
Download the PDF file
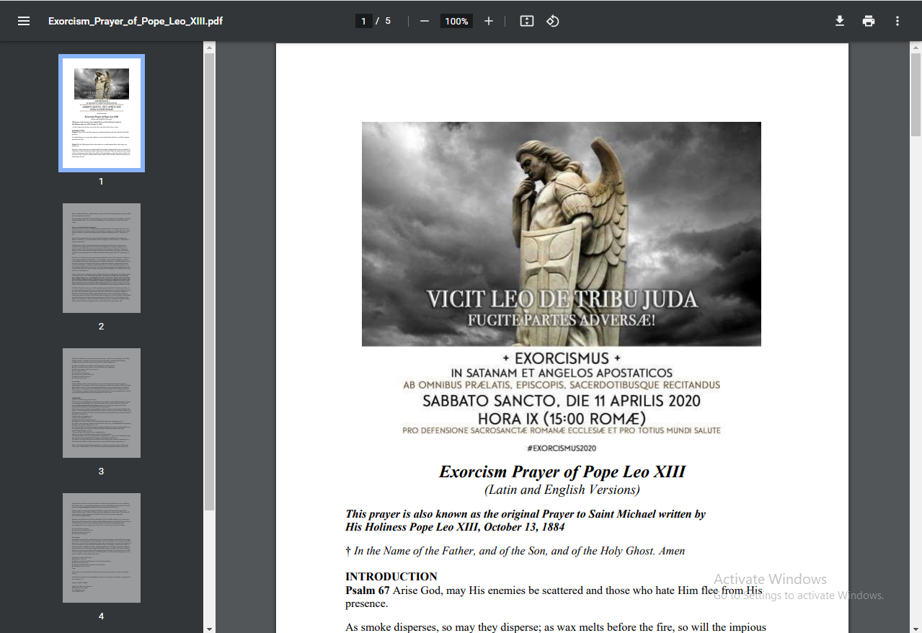point(840,21)
